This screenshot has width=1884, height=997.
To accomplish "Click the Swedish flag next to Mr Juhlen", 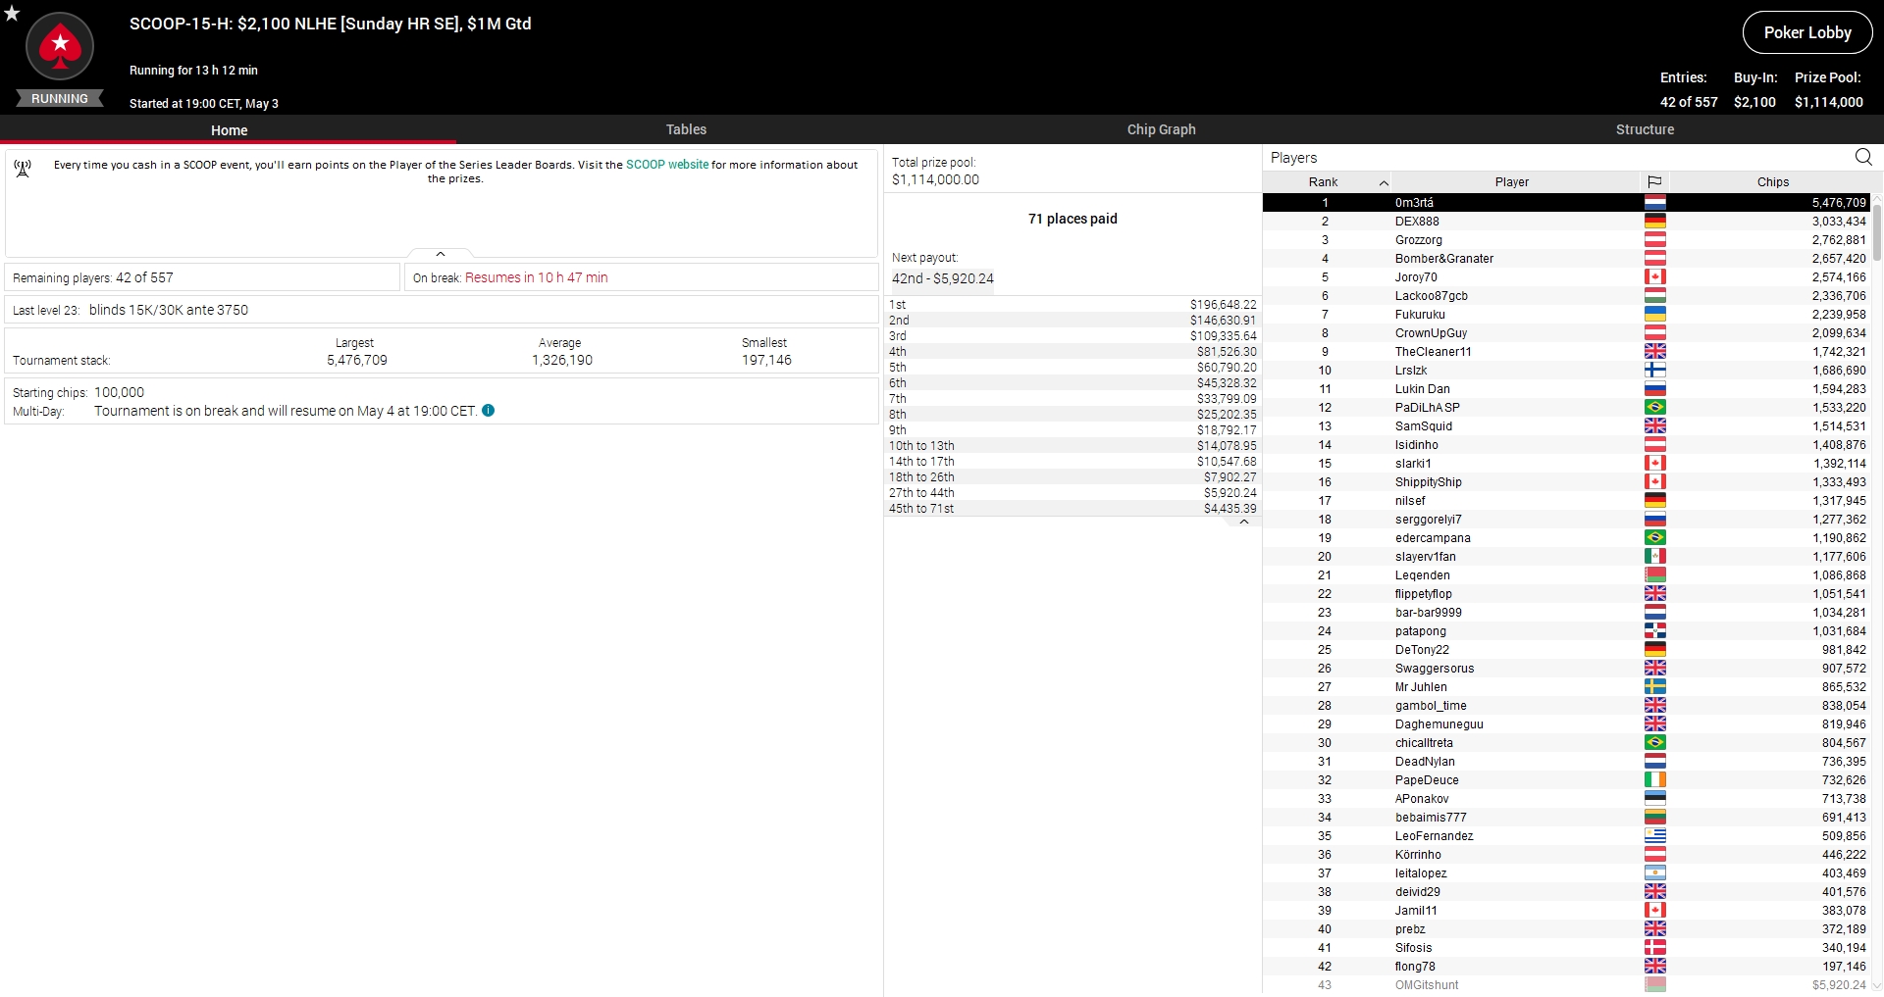I will click(x=1655, y=687).
